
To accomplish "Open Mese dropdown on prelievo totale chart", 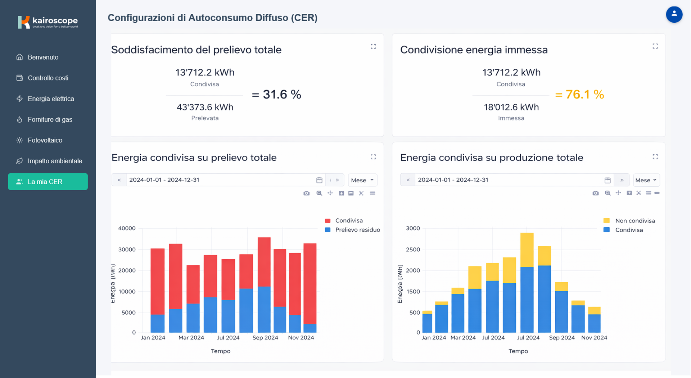I will click(x=362, y=180).
